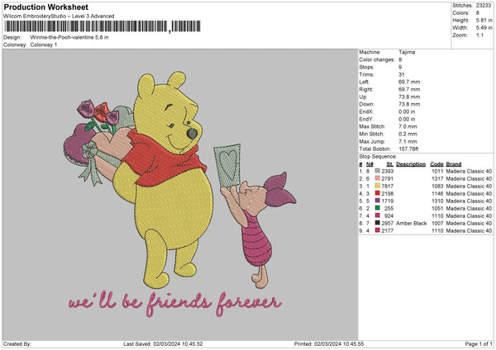
Task: Click 'Madeira Classic 40' brand in stop row 9
Action: (469, 231)
